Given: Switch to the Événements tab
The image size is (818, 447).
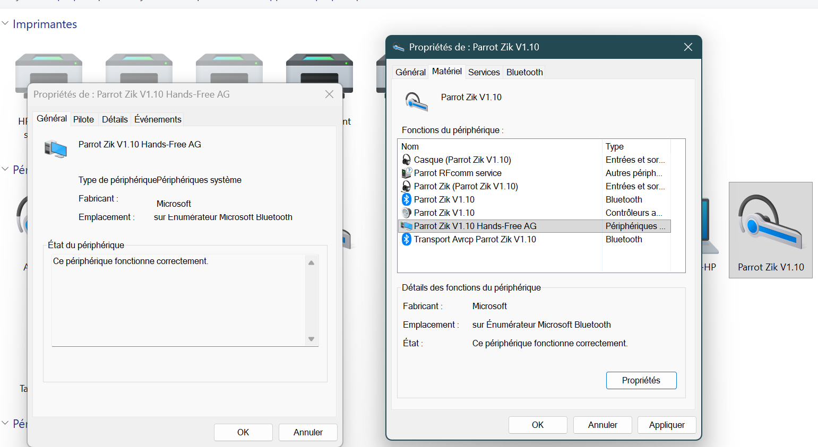Looking at the screenshot, I should (x=158, y=119).
